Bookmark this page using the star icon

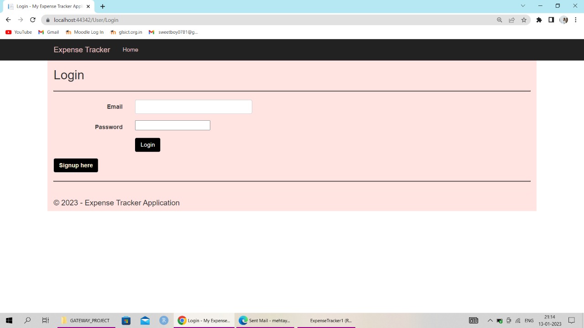pyautogui.click(x=524, y=20)
